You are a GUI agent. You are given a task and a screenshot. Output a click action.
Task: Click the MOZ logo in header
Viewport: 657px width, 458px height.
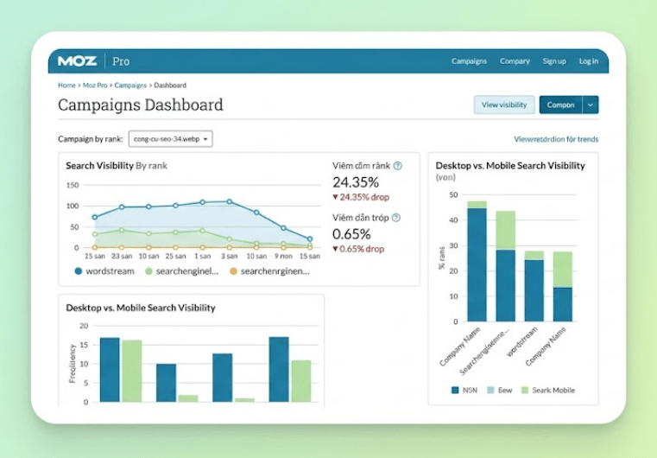(77, 60)
